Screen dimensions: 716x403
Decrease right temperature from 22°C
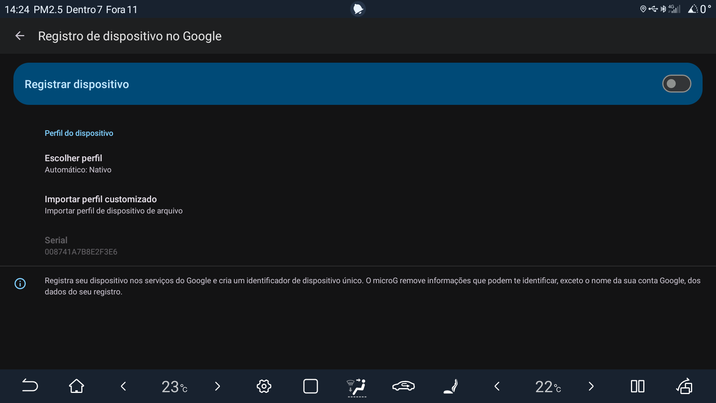497,386
